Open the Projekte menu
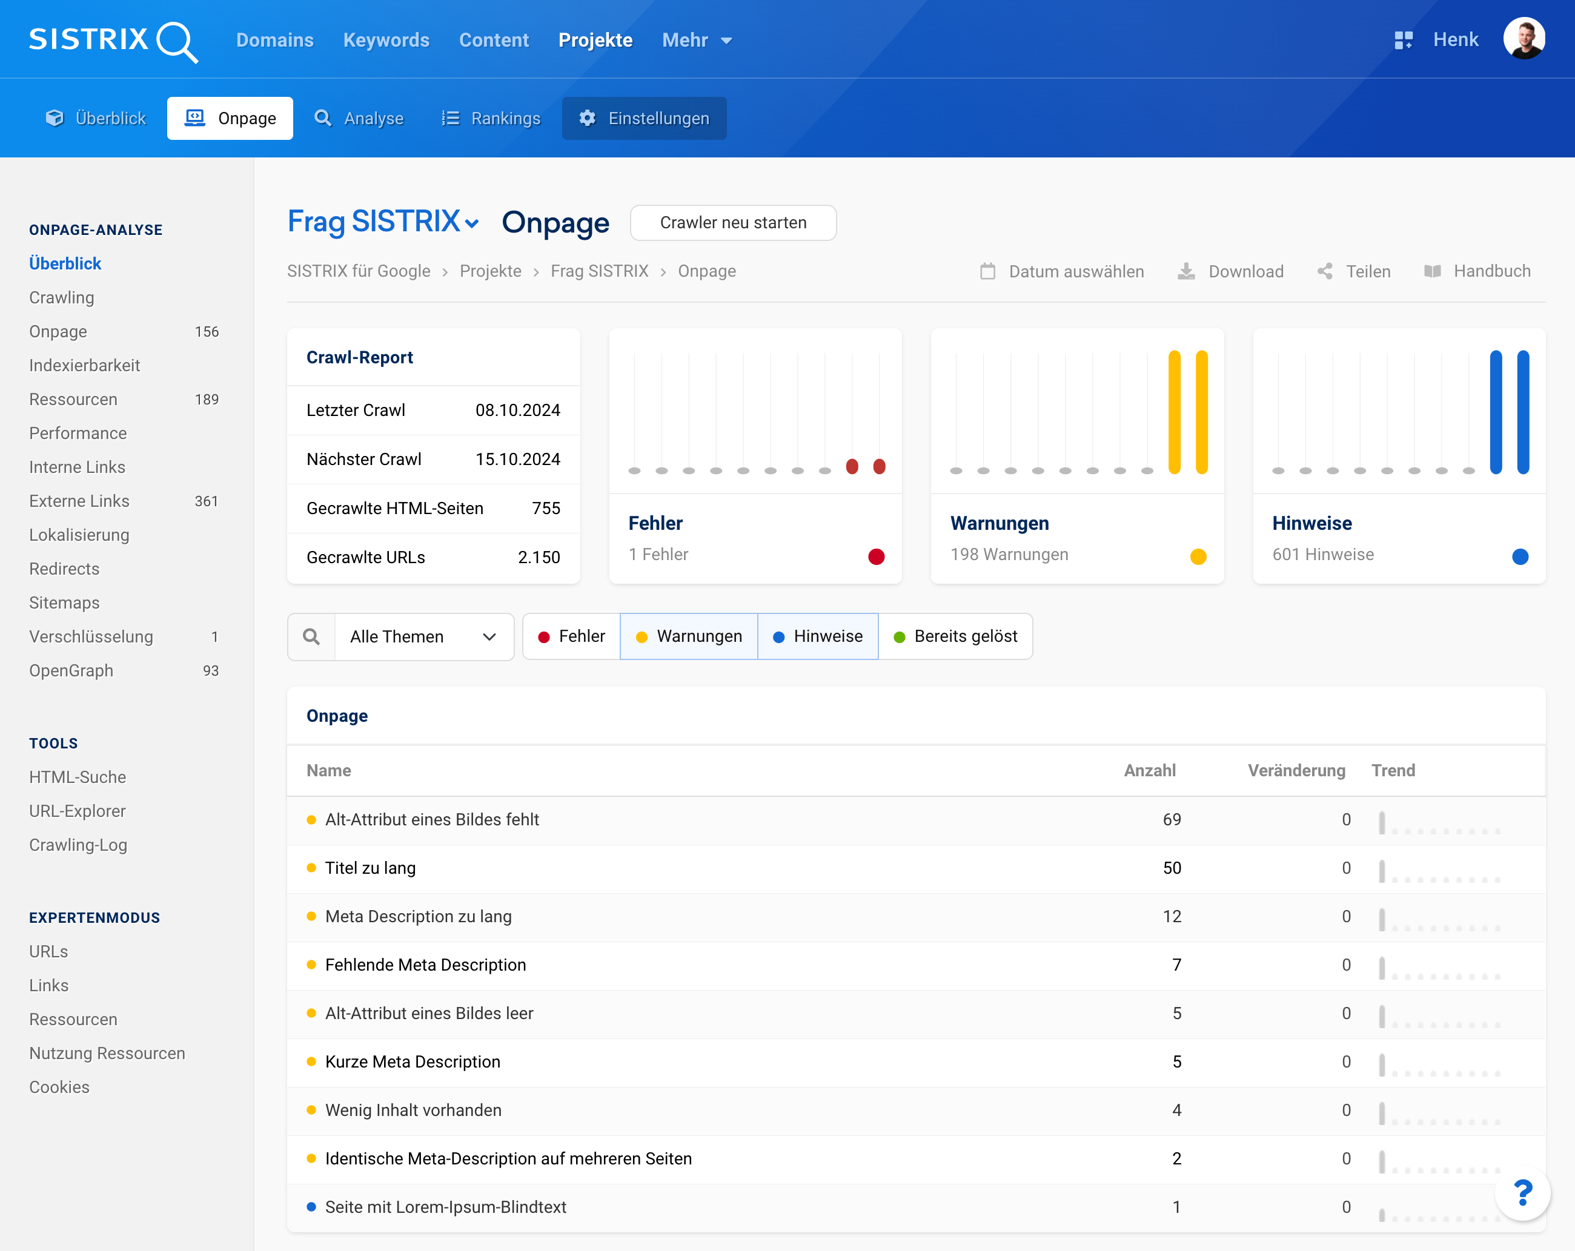The image size is (1575, 1251). click(x=595, y=40)
